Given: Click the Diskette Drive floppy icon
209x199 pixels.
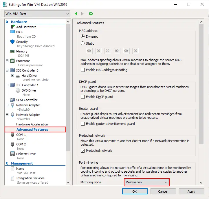Looking at the screenshot, I should [x=12, y=154].
